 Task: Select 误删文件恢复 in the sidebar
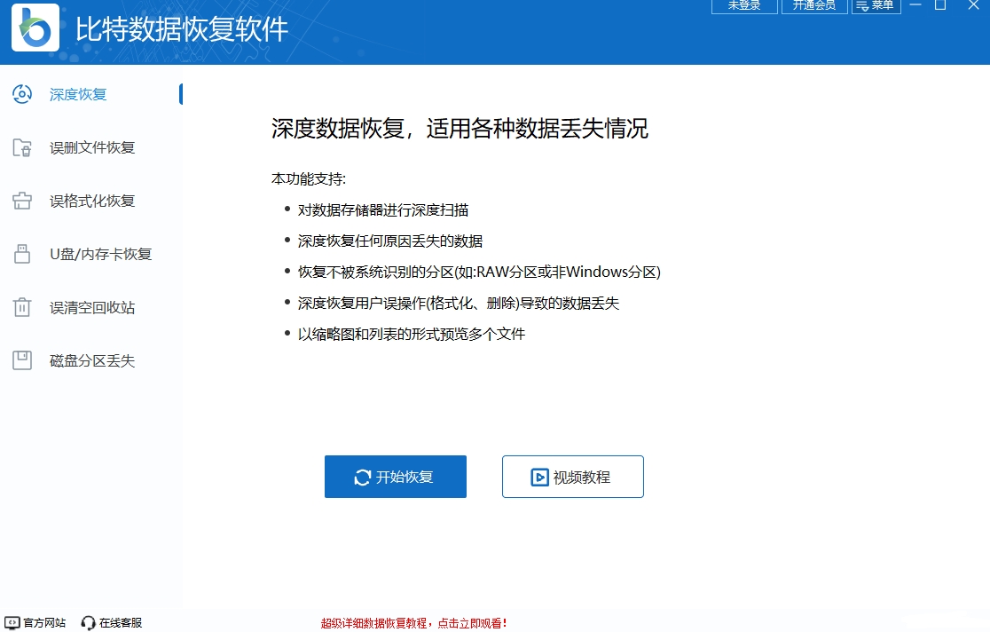pyautogui.click(x=91, y=148)
